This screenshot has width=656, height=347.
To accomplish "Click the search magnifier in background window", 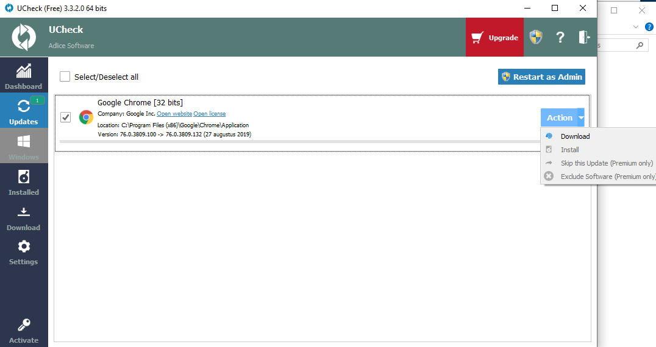I will [640, 45].
